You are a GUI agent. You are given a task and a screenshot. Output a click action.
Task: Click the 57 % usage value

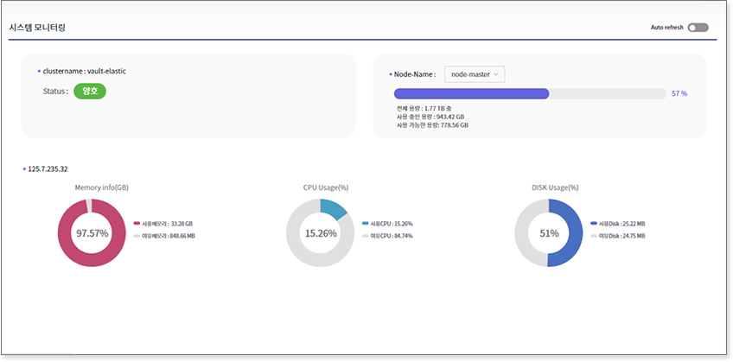[x=679, y=93]
